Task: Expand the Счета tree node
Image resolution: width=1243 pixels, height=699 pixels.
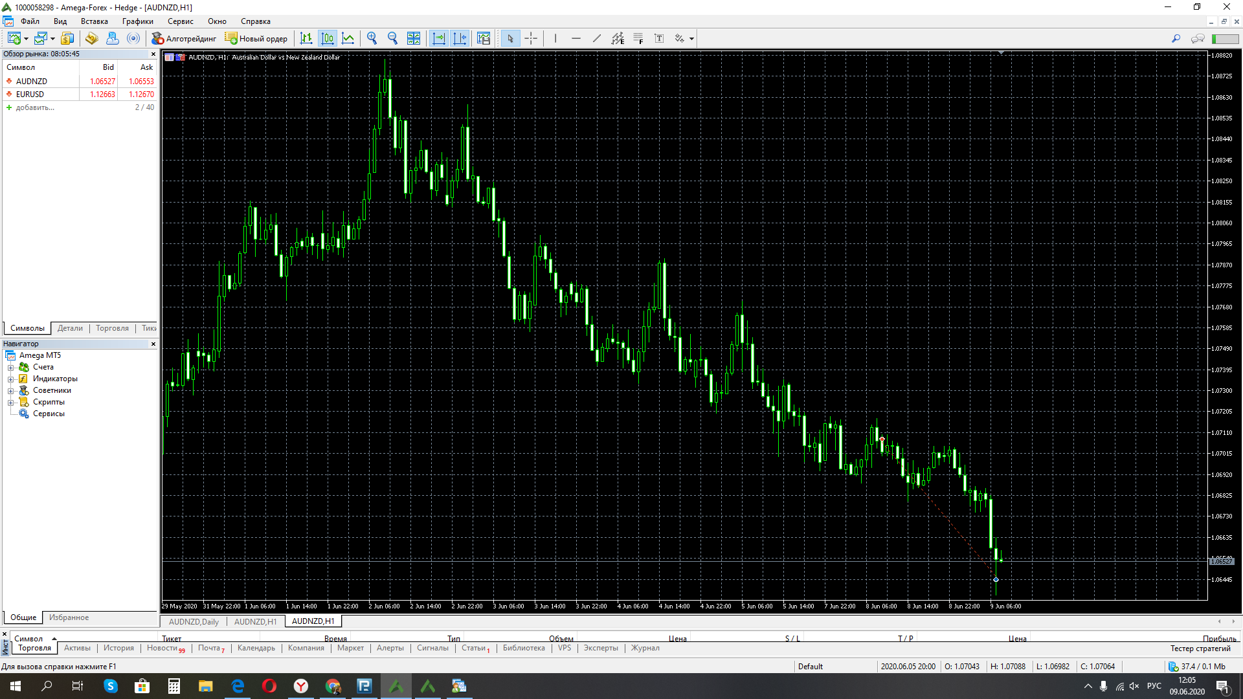Action: [x=10, y=368]
